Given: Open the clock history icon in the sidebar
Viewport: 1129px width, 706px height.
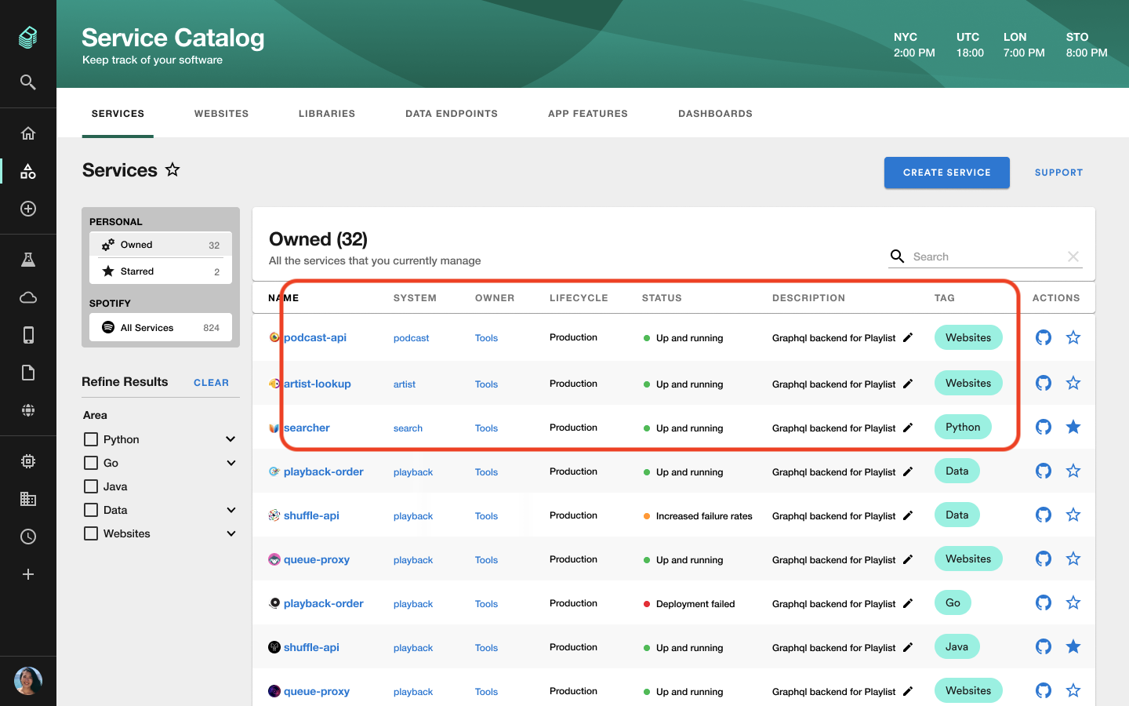Looking at the screenshot, I should [x=28, y=537].
